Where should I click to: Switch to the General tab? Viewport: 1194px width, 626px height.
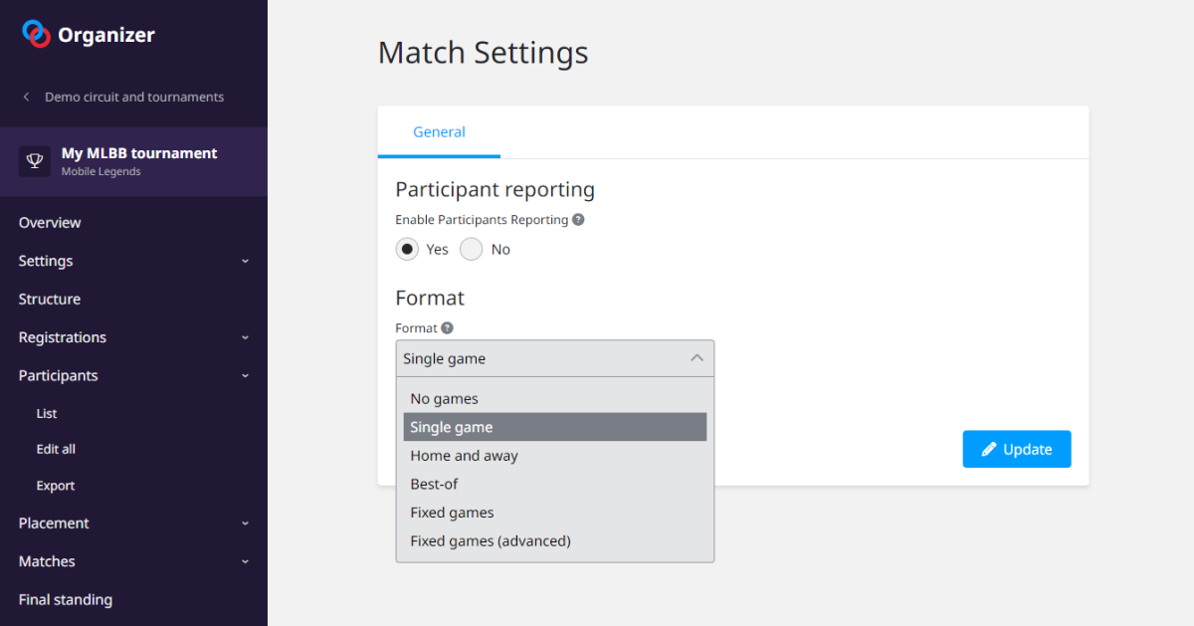tap(439, 131)
